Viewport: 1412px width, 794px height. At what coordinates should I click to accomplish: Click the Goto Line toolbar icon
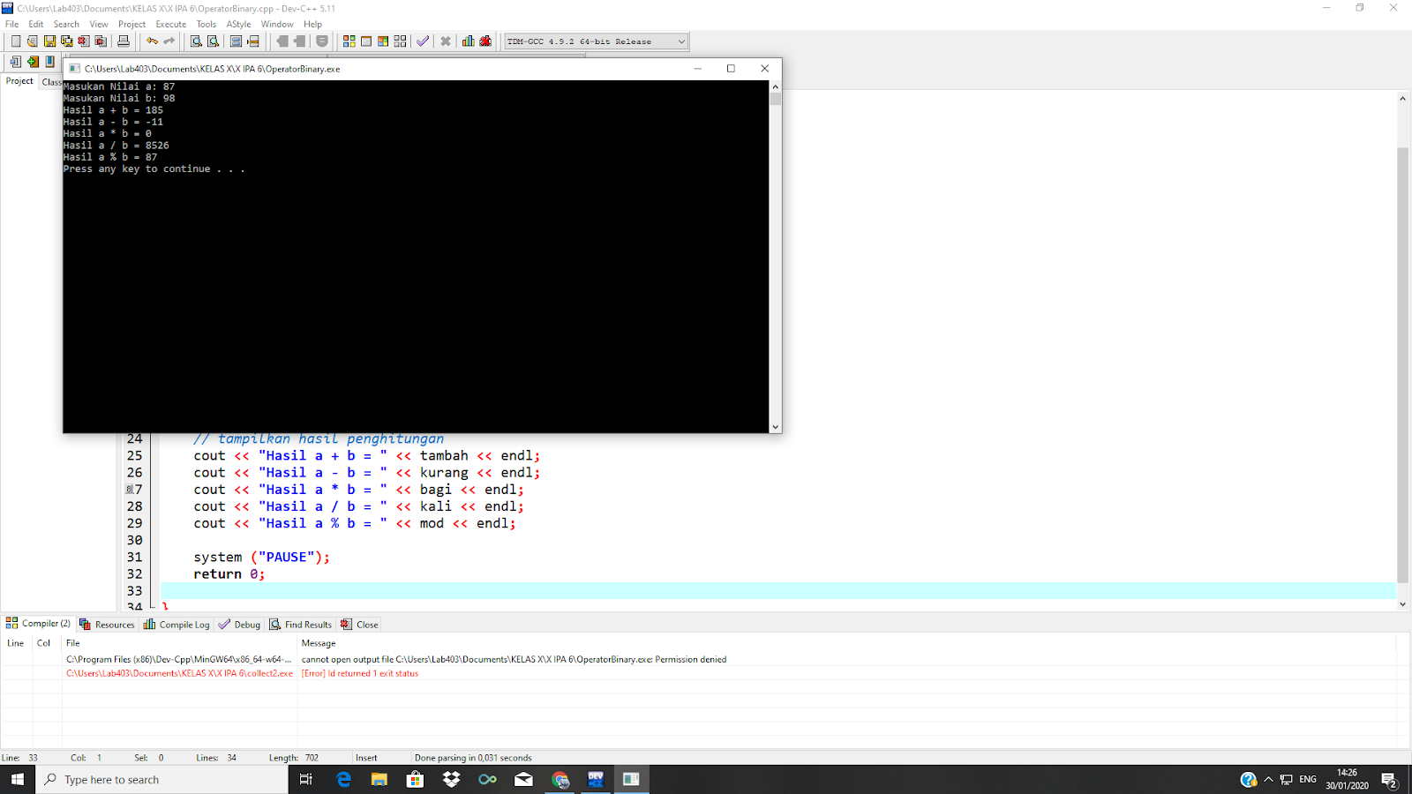[253, 41]
